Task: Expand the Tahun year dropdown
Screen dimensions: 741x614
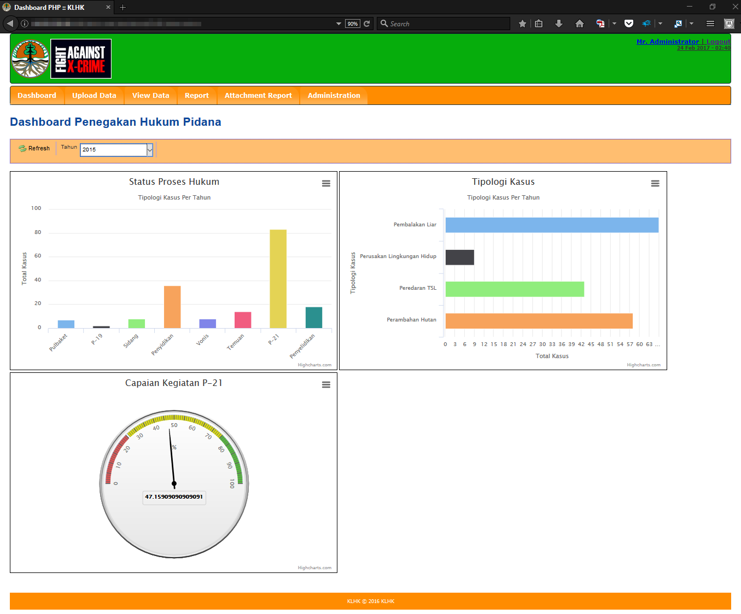Action: click(149, 150)
